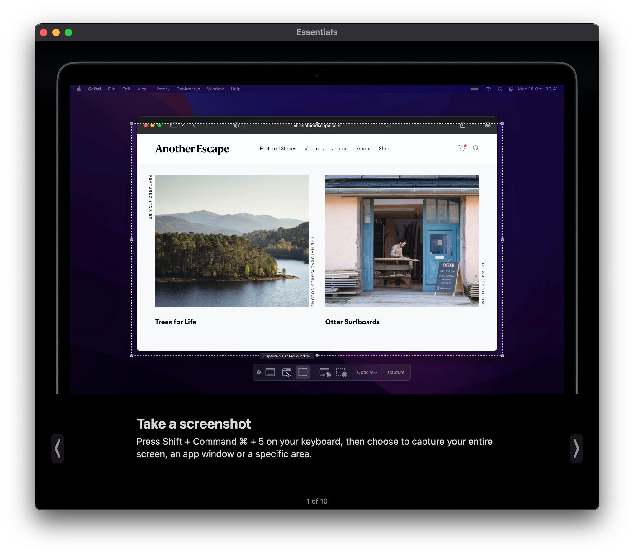Choose the Capture Selected Portion icon
This screenshot has width=634, height=556.
click(303, 372)
